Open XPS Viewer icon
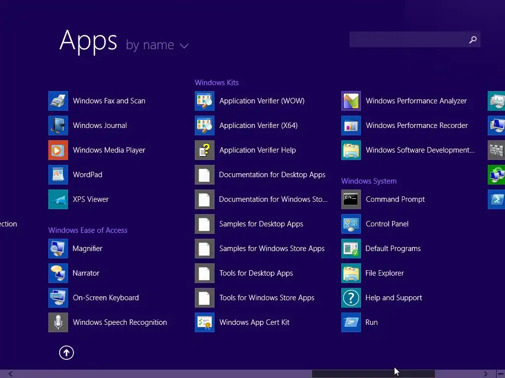This screenshot has height=378, width=505. coord(58,199)
